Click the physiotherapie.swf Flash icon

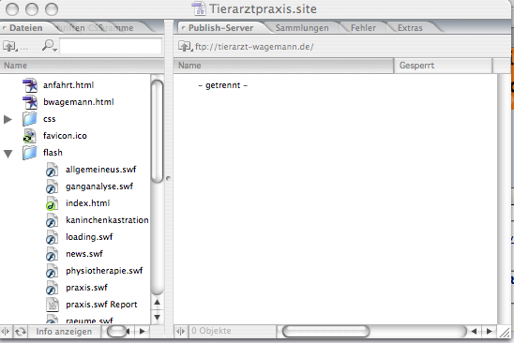52,271
